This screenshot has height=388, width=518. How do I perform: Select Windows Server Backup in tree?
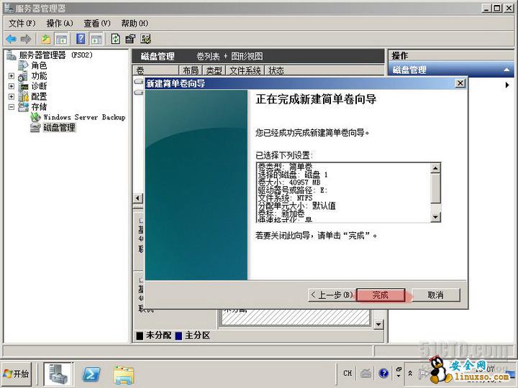pos(83,117)
